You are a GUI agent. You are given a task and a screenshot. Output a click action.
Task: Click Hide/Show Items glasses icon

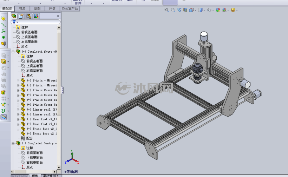[209, 10]
